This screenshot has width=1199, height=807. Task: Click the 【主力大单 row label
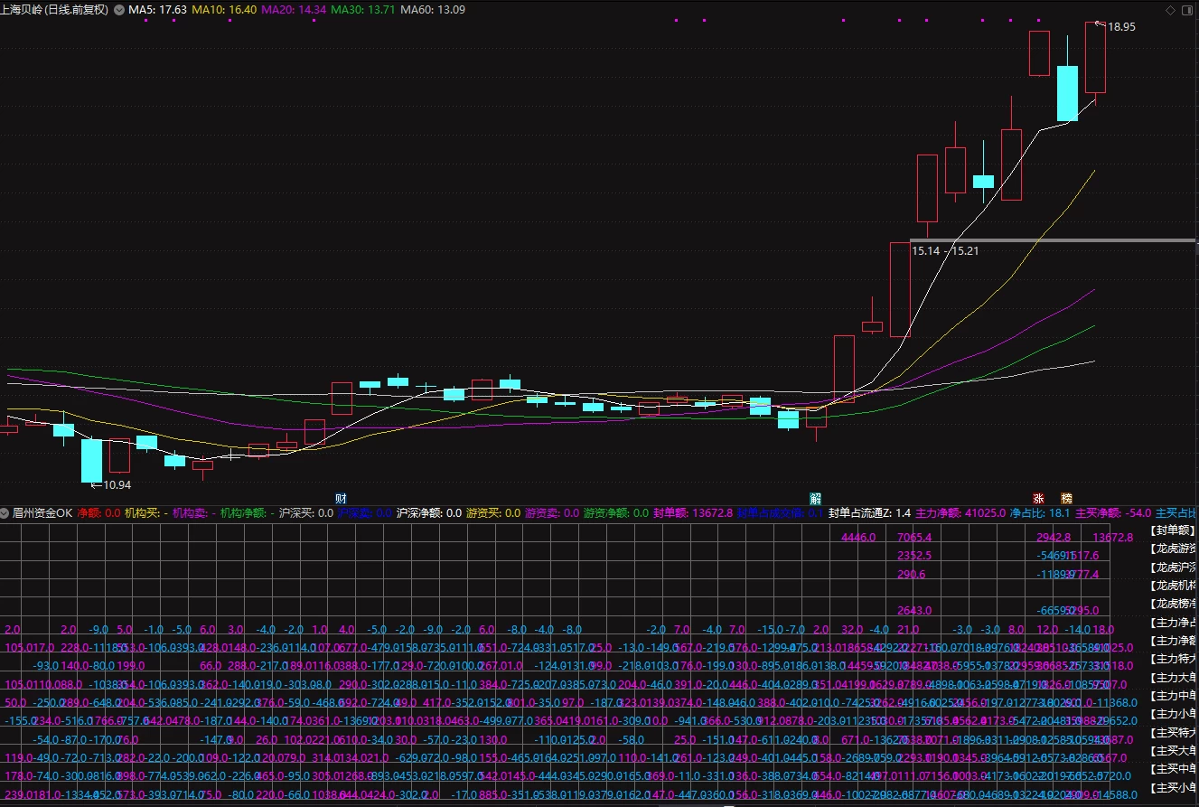[x=1172, y=677]
